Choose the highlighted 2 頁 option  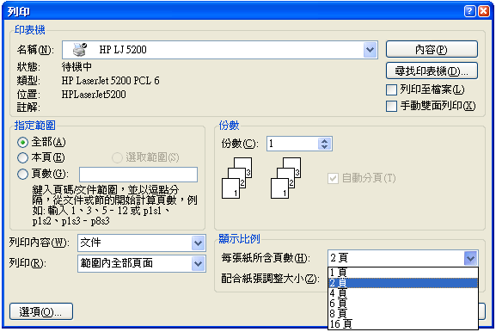click(403, 283)
